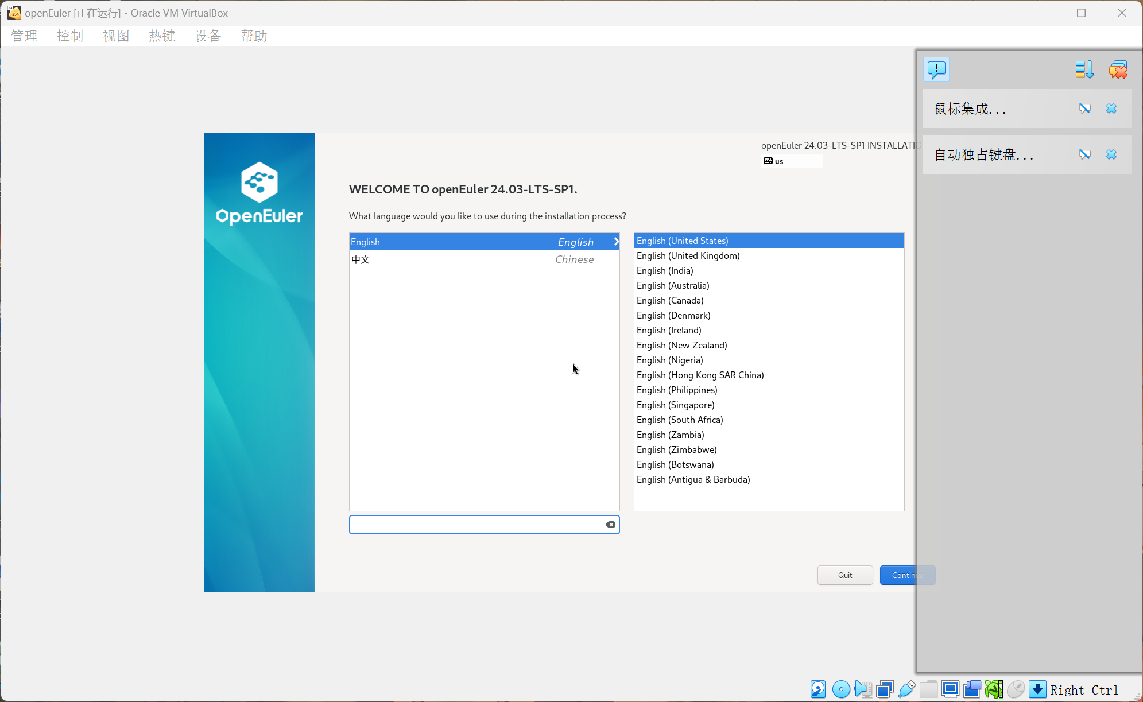This screenshot has width=1143, height=702.
Task: Toggle the notification center icon
Action: pyautogui.click(x=936, y=69)
